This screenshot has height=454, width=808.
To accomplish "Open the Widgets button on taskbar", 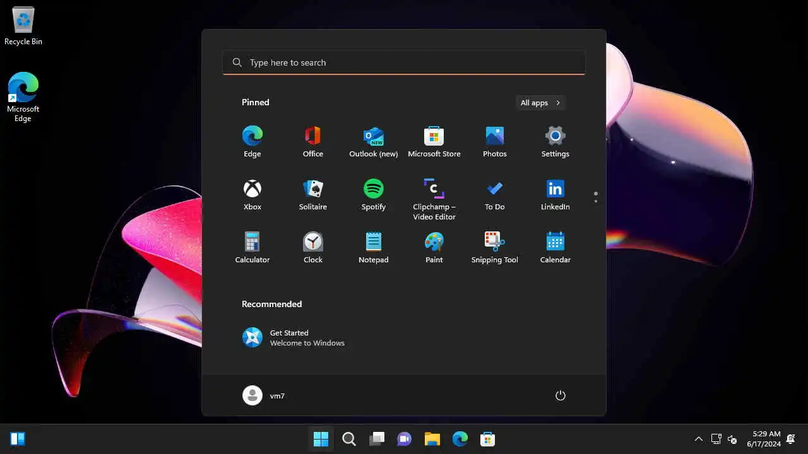I will coord(18,439).
